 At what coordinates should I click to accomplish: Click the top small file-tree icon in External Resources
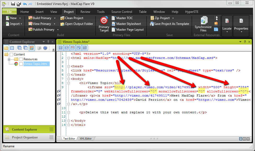coord(216,18)
